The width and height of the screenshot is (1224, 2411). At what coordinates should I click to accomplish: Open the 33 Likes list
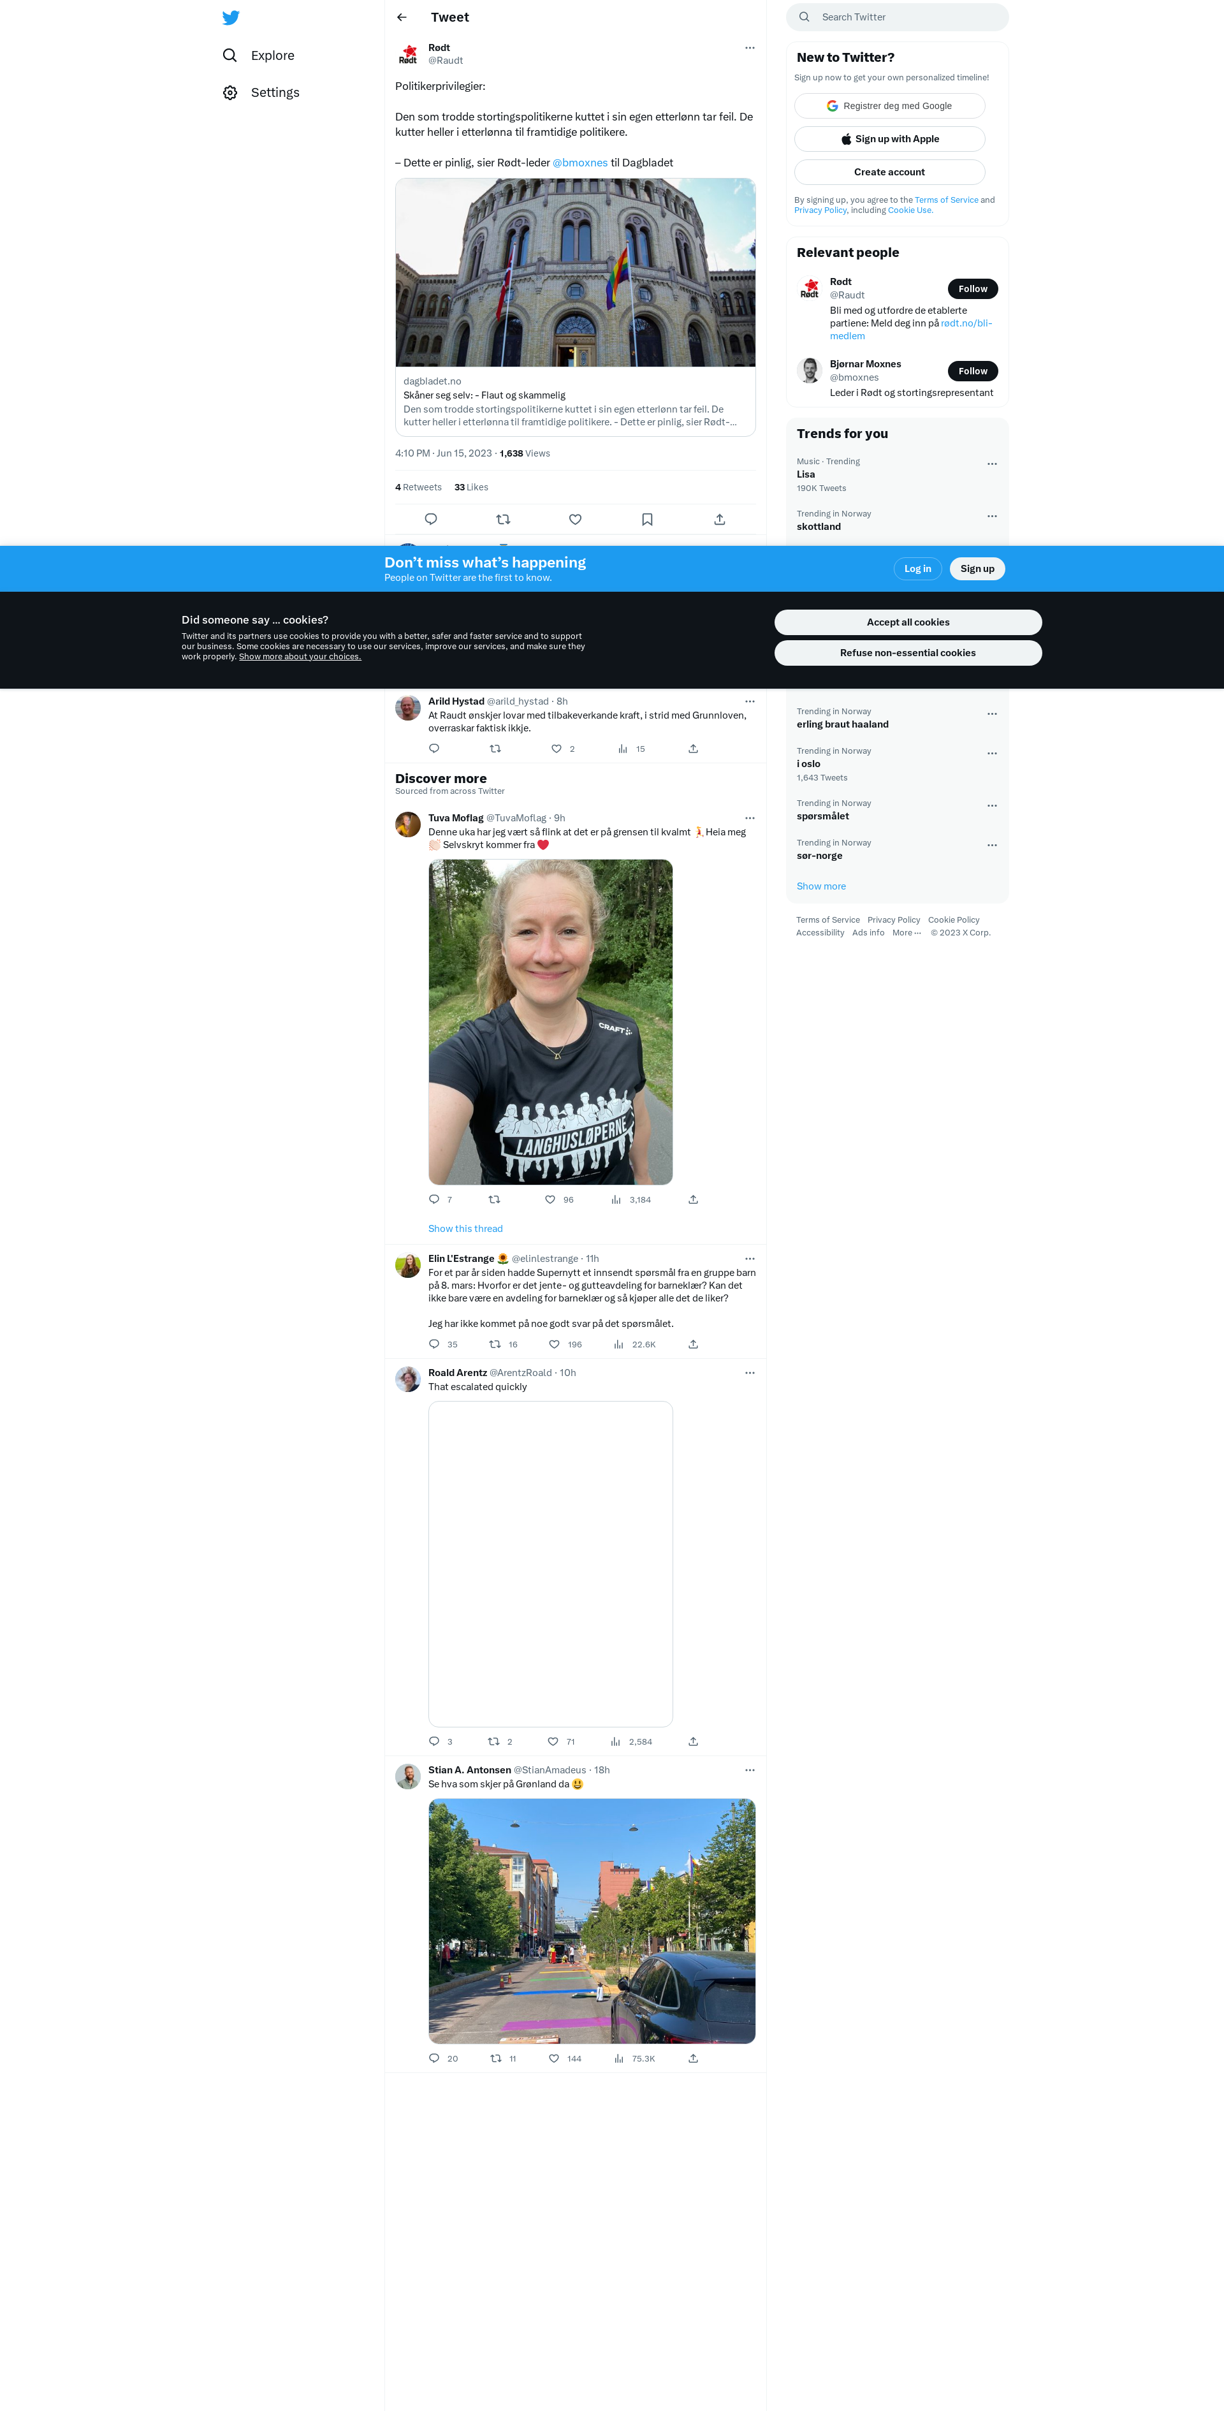(470, 488)
